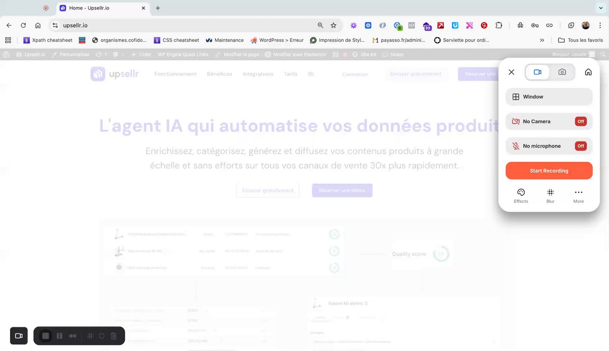Open the Tous les favoris bookmarks folder
This screenshot has width=609, height=351.
click(580, 40)
